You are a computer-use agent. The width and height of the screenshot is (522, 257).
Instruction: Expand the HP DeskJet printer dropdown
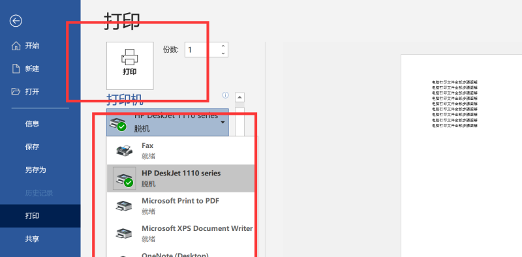[168, 122]
